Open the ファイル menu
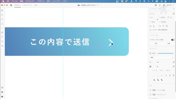This screenshot has width=176, height=99. click(15, 1)
